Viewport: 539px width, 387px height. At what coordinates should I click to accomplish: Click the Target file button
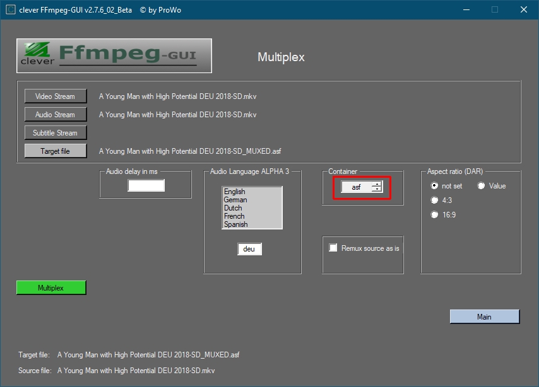pos(56,151)
